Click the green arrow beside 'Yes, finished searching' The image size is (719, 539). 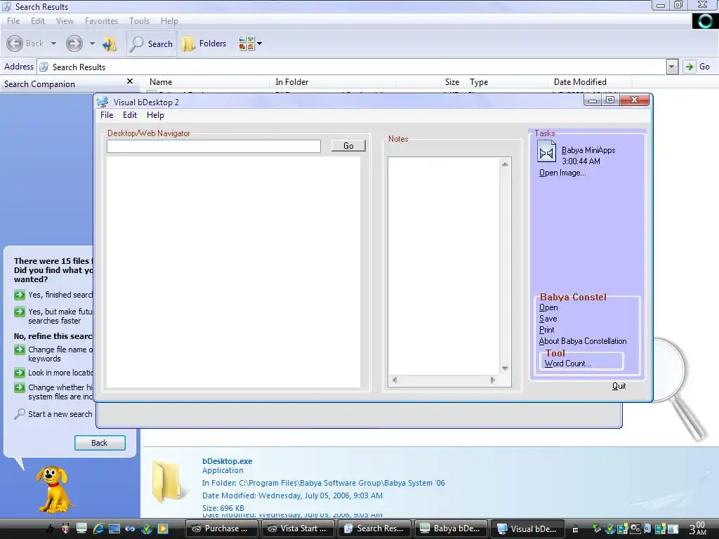click(x=19, y=295)
